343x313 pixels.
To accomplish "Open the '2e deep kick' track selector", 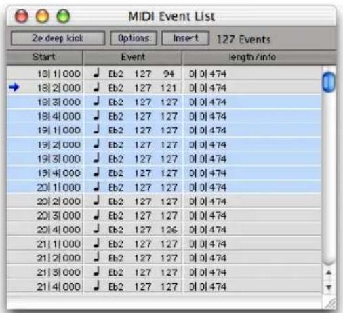I will (58, 38).
